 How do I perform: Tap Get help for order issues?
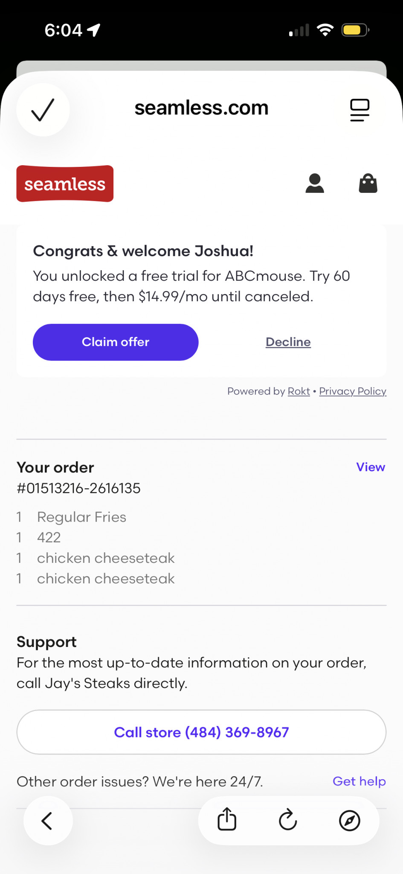click(x=359, y=781)
